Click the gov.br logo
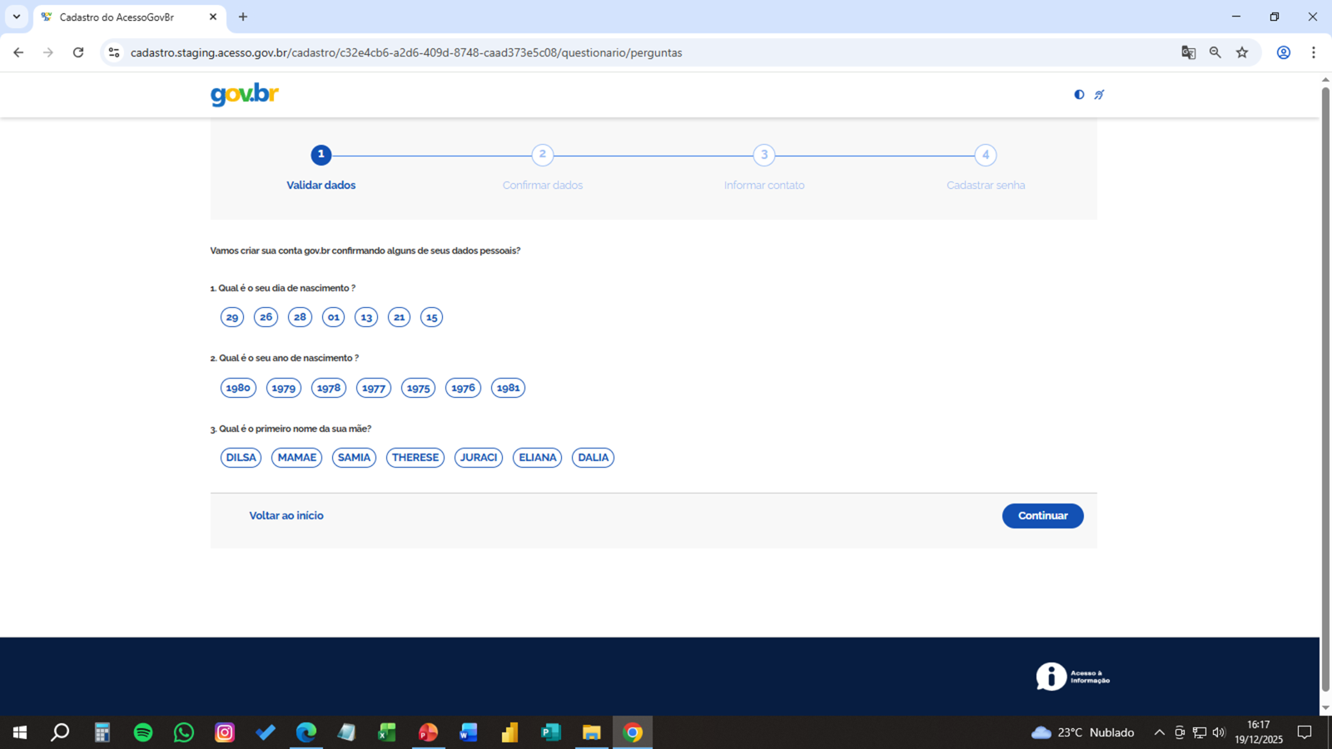Screen dimensions: 1332x749 245,95
